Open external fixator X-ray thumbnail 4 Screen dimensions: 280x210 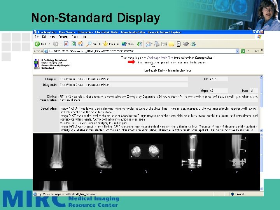(192, 151)
